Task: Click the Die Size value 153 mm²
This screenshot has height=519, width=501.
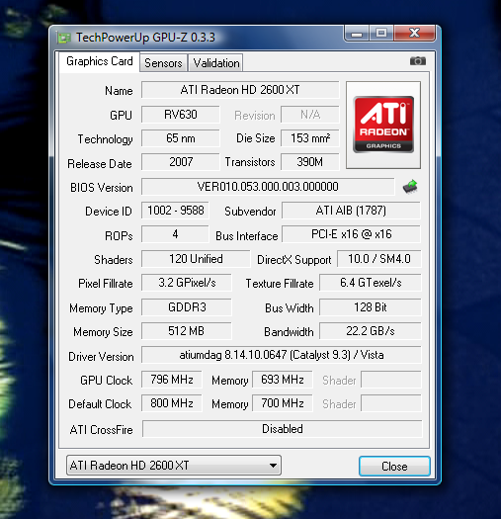Action: [x=310, y=138]
